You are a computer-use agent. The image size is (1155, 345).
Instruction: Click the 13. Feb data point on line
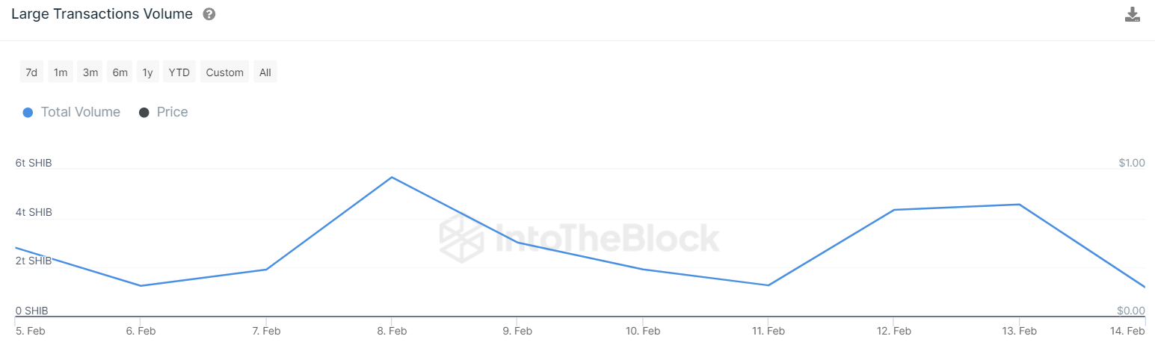(x=1019, y=205)
